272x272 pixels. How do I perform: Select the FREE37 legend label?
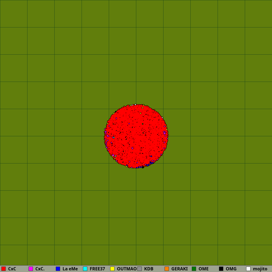(97, 269)
